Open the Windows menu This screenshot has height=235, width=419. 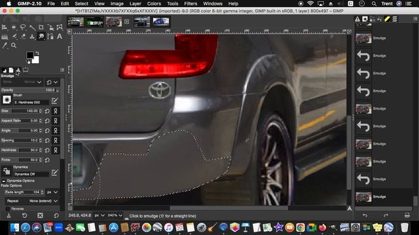coord(213,4)
